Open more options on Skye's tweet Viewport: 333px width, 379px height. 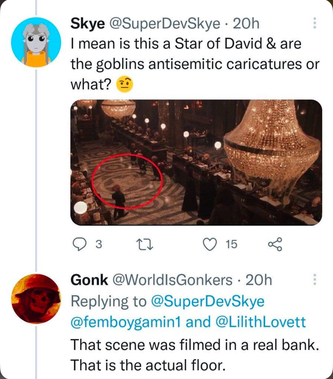pyautogui.click(x=314, y=23)
